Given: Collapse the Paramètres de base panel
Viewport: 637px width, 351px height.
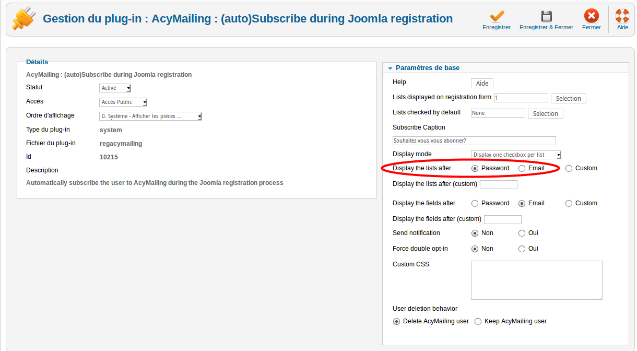Looking at the screenshot, I should 390,68.
